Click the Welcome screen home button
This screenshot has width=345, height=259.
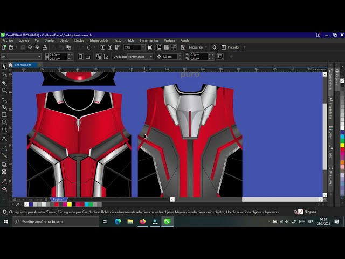[10, 65]
